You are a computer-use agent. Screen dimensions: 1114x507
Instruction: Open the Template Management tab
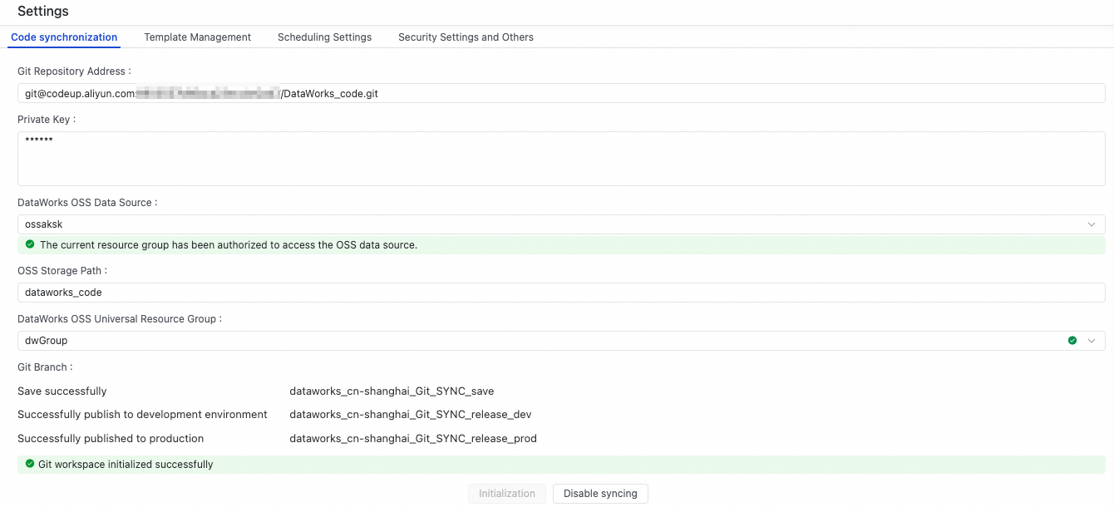197,37
